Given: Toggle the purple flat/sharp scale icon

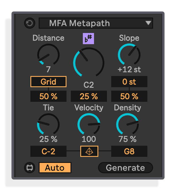Looking at the screenshot, I should (x=88, y=38).
